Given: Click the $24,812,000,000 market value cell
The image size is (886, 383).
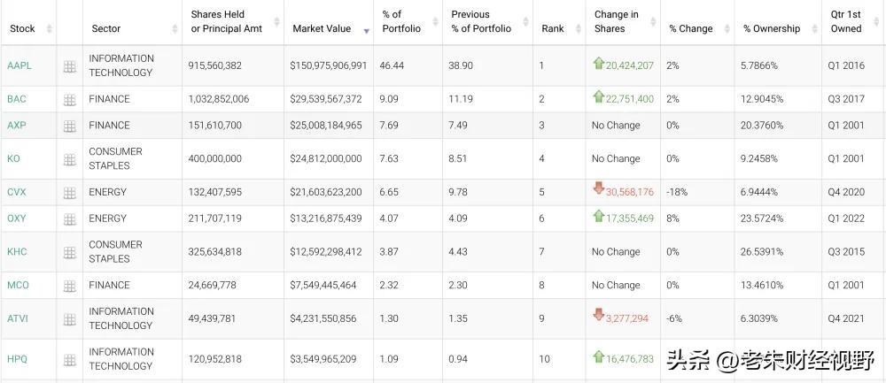Looking at the screenshot, I should [x=326, y=159].
